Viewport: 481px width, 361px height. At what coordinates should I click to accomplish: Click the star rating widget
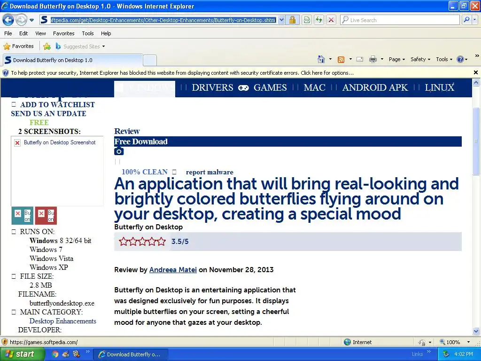click(142, 242)
